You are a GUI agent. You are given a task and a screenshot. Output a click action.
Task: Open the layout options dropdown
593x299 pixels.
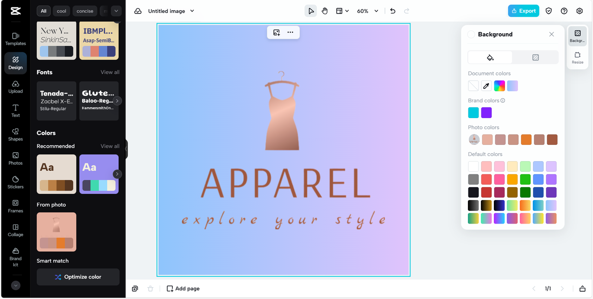tap(342, 11)
